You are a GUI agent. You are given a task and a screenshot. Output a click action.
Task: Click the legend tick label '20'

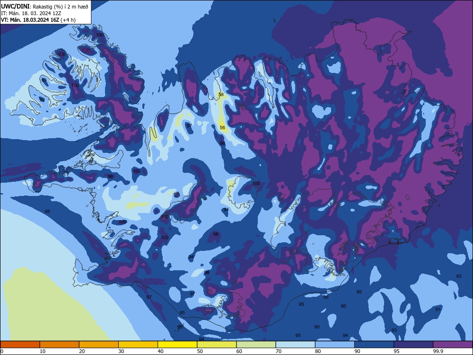pos(82,351)
